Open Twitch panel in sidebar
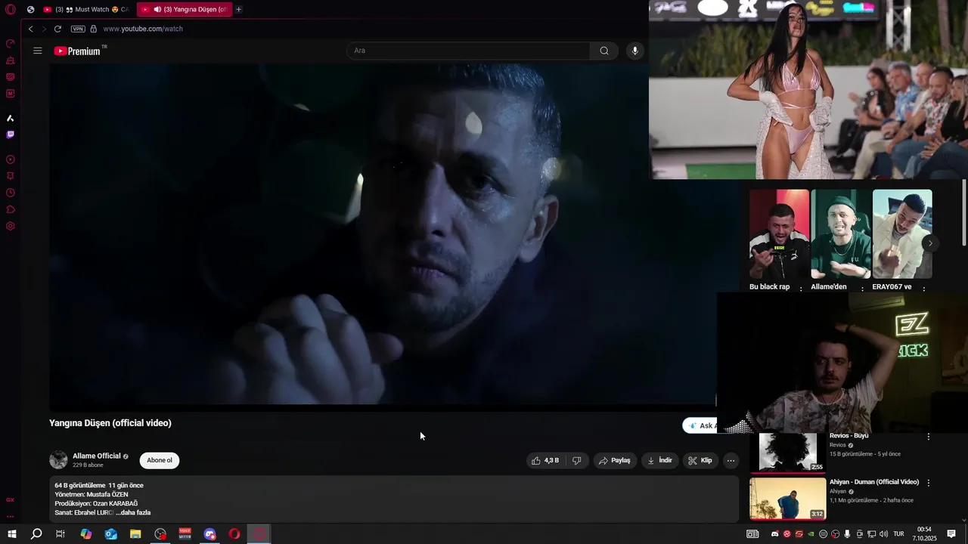This screenshot has height=544, width=968. tap(11, 135)
